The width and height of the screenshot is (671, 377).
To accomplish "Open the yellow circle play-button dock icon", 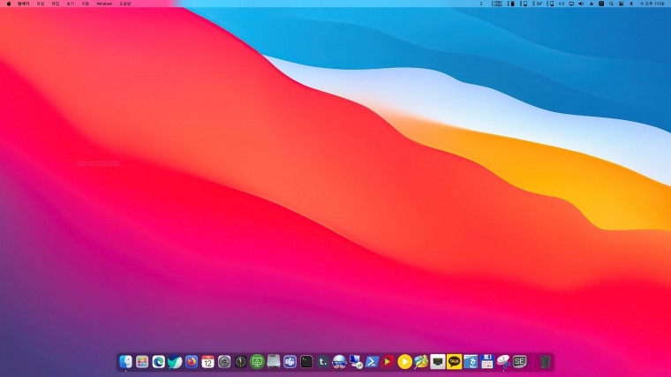I will pyautogui.click(x=404, y=362).
